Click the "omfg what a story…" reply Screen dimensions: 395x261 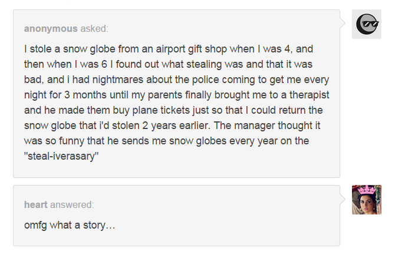click(70, 225)
